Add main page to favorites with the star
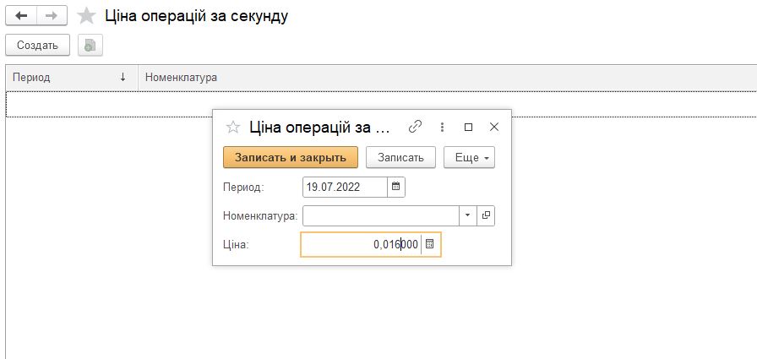The image size is (757, 359). pos(86,16)
